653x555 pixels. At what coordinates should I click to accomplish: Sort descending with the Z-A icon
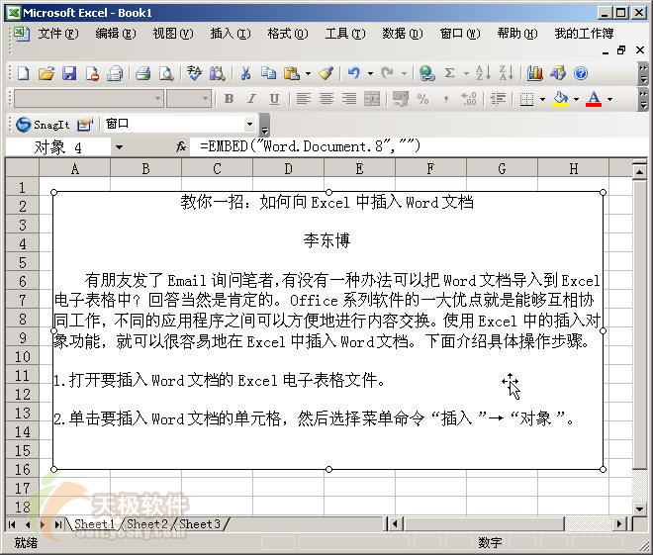coord(506,73)
